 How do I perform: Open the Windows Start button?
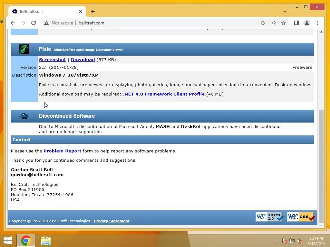click(8, 241)
